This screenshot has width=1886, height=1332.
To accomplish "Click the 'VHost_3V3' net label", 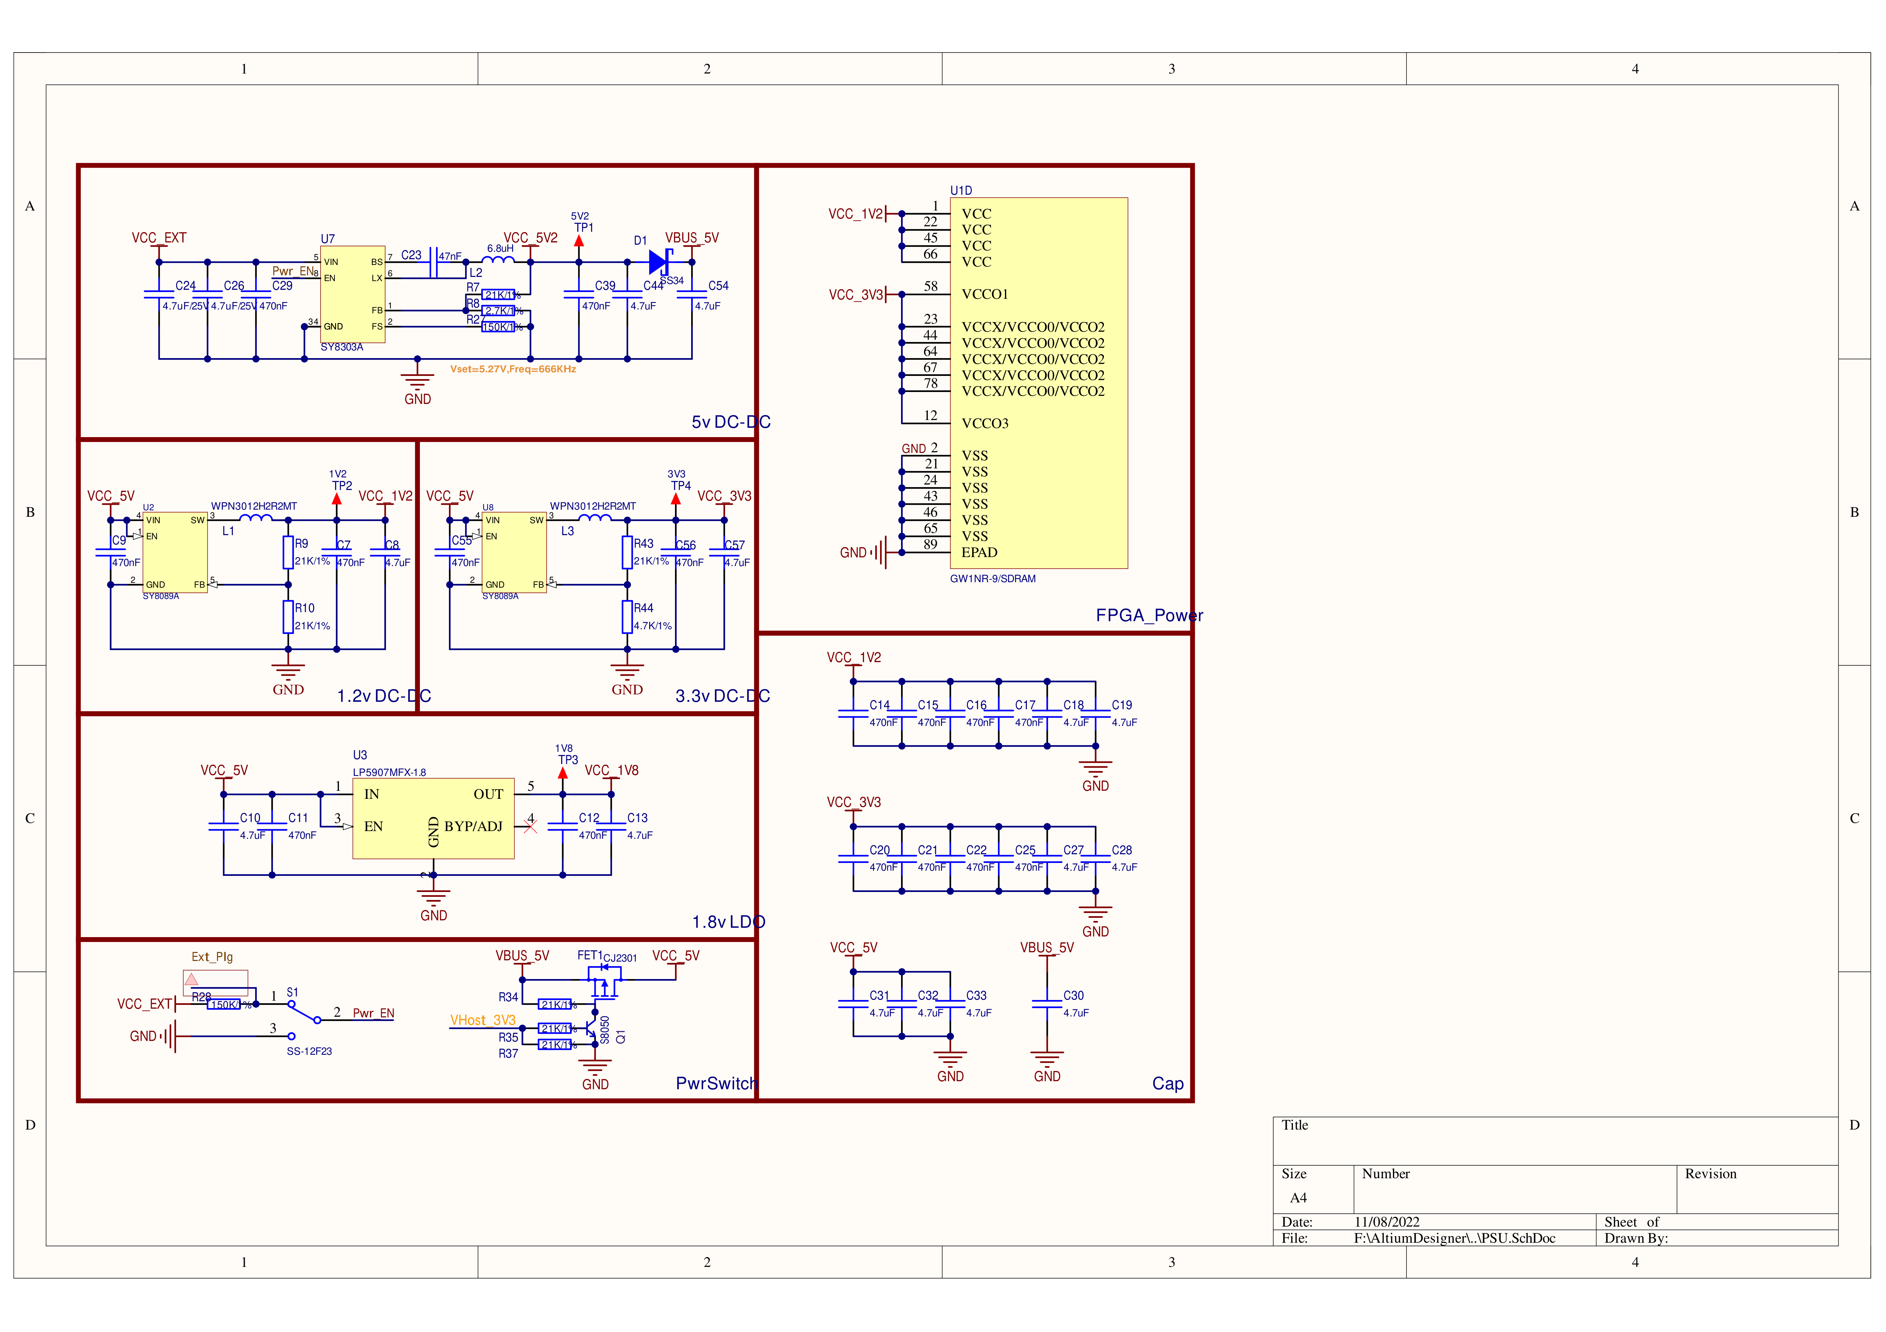I will click(x=483, y=1021).
